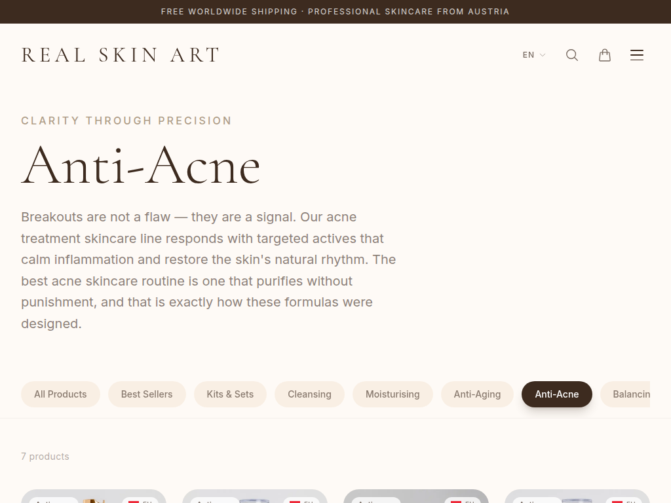The height and width of the screenshot is (503, 671).
Task: Open the hamburger menu
Action: pyautogui.click(x=637, y=55)
